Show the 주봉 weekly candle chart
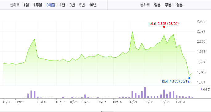 point(168,5)
